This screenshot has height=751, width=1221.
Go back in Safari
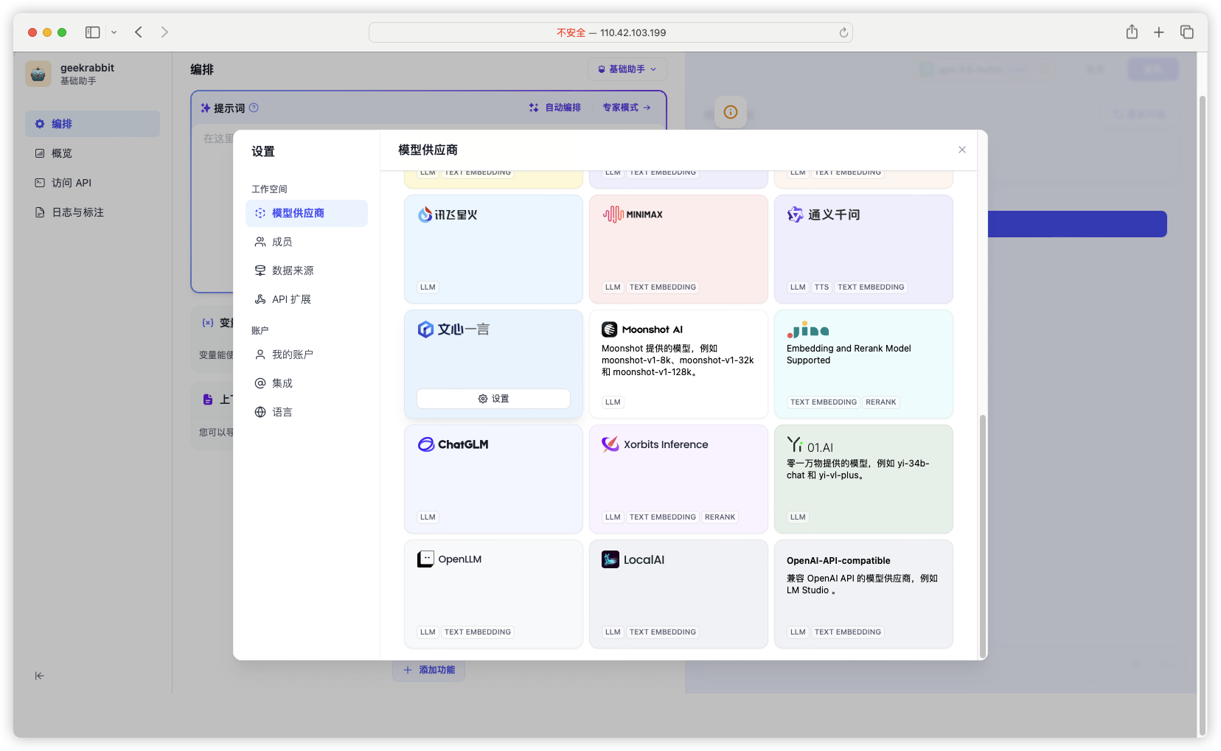[139, 32]
